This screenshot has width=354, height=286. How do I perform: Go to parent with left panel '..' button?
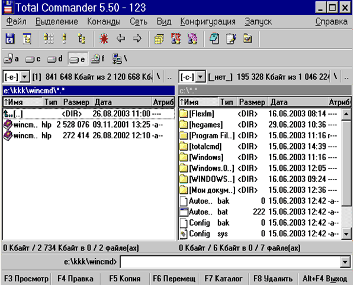tap(169, 77)
